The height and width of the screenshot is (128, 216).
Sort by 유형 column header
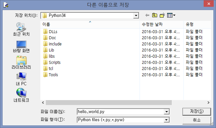197,25
